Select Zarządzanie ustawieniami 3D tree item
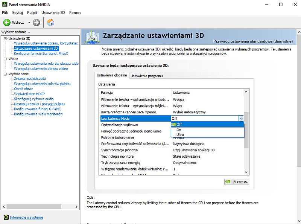Image resolution: width=301 pixels, height=224 pixels. tap(36, 49)
